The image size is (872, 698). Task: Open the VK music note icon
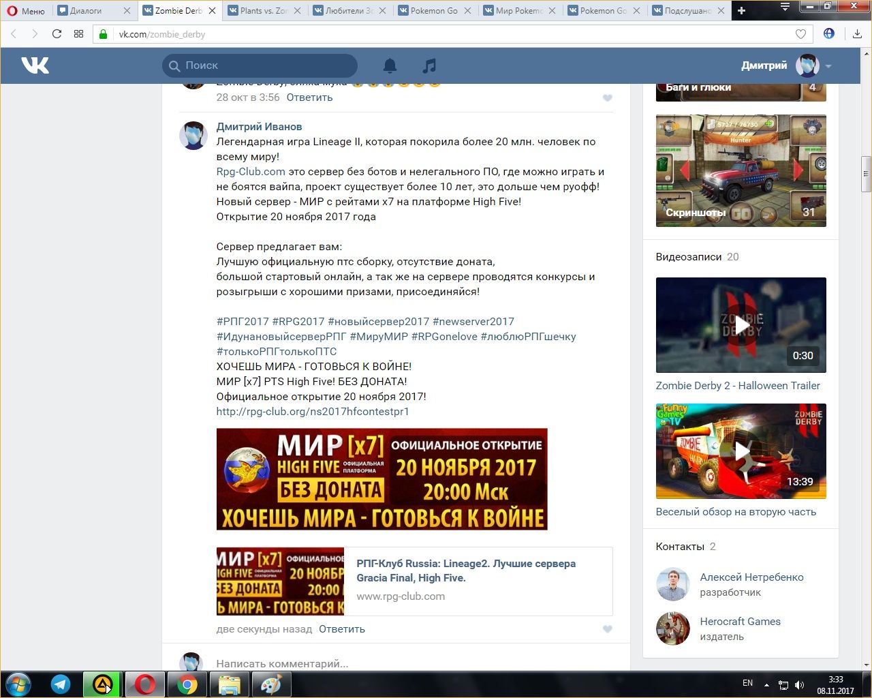(429, 65)
